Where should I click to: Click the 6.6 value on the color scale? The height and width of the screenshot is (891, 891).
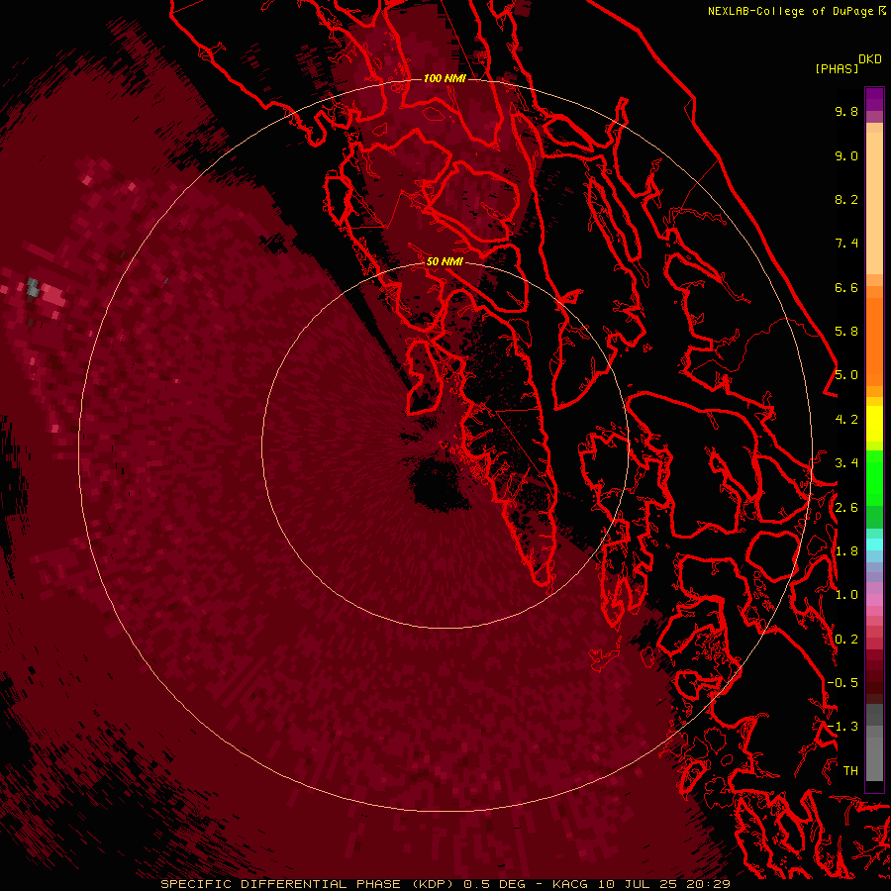click(846, 287)
